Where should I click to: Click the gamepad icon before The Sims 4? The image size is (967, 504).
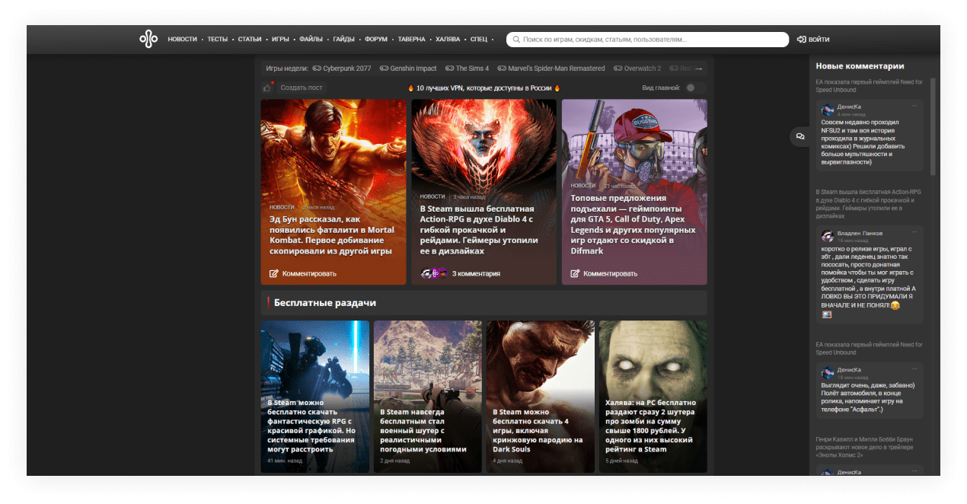(450, 69)
